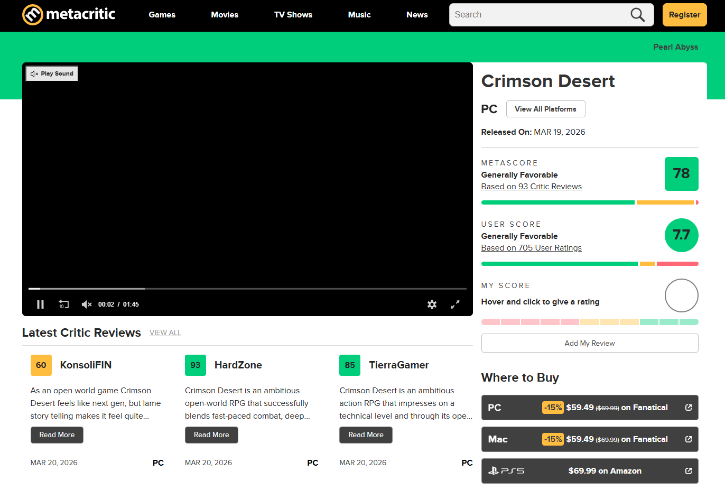Click the empty My Score circle
The width and height of the screenshot is (725, 490).
point(681,295)
